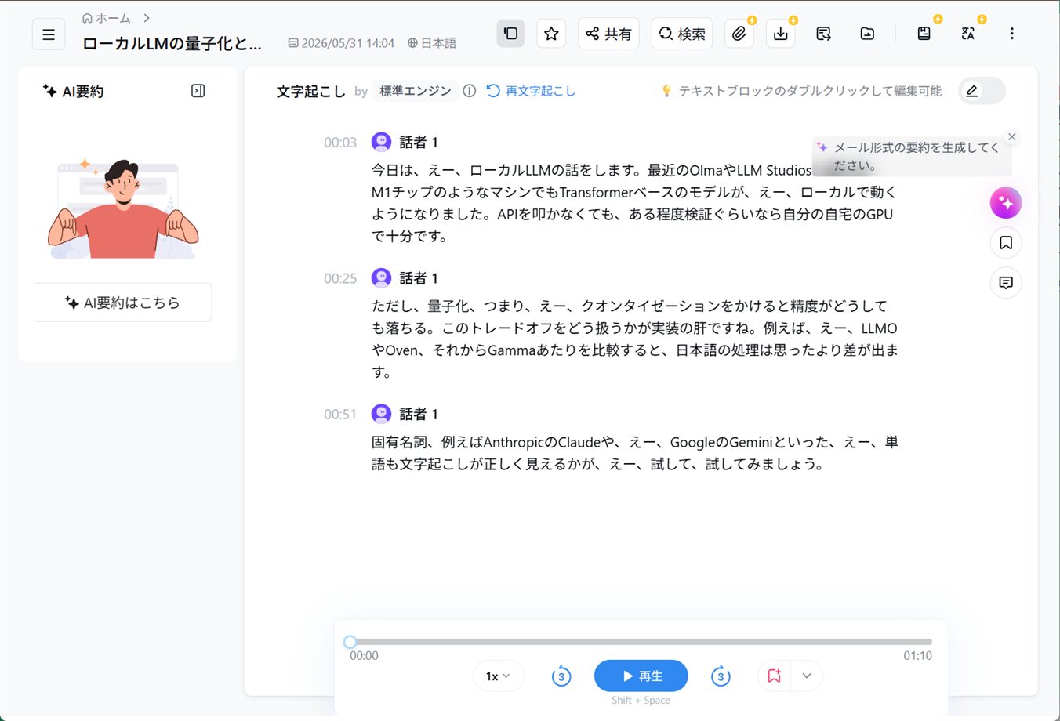Screen dimensions: 1060x721
Task: Click the AI要約 panel heading
Action: [73, 92]
